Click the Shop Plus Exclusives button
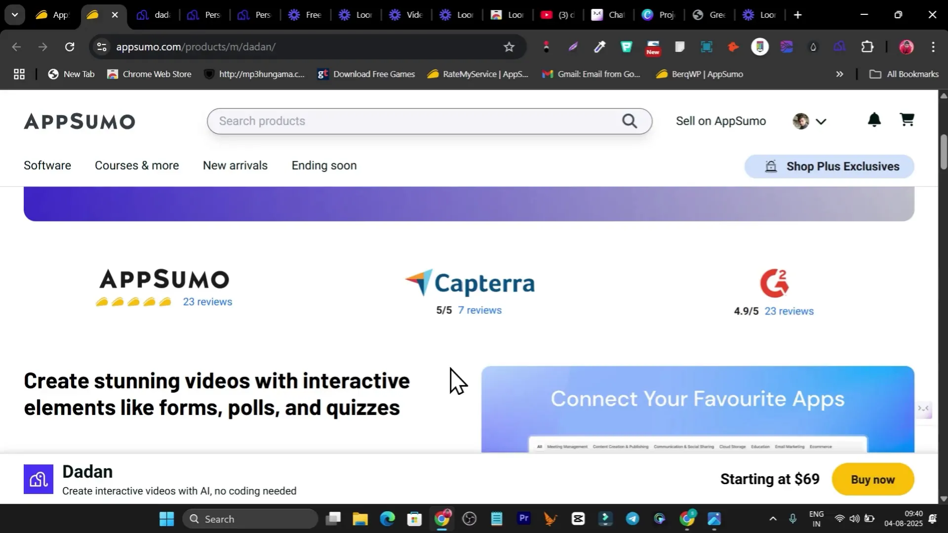The width and height of the screenshot is (948, 533). tap(829, 166)
